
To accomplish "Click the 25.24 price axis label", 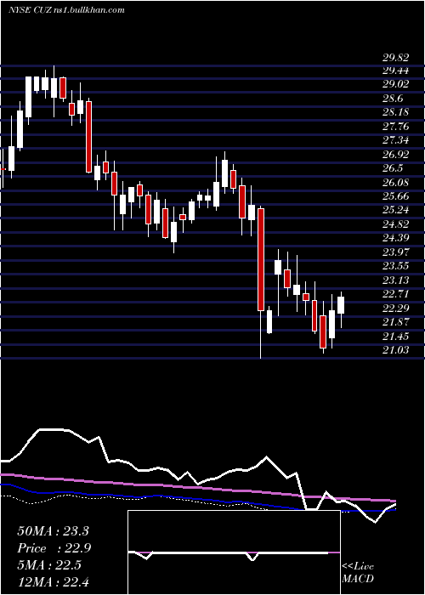I will pos(396,210).
